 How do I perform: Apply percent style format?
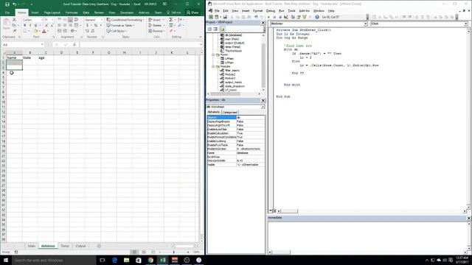95,26
